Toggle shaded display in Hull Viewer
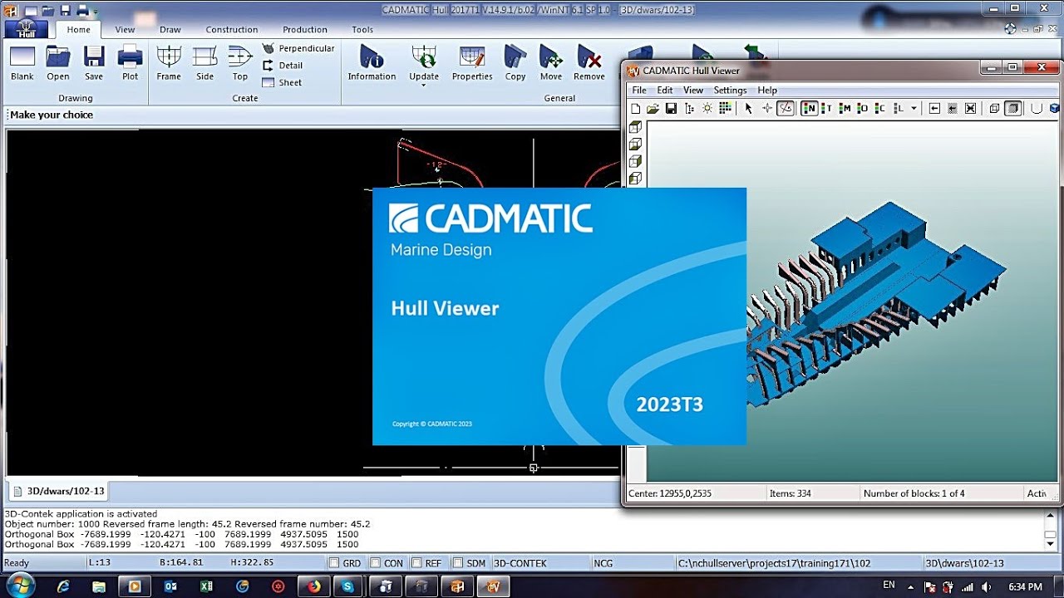Screen dimensions: 1064x598 (x=1012, y=108)
